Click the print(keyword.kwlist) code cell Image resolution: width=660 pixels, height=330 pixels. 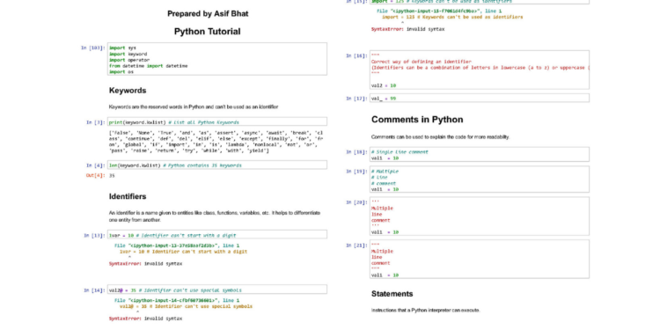[x=217, y=122]
